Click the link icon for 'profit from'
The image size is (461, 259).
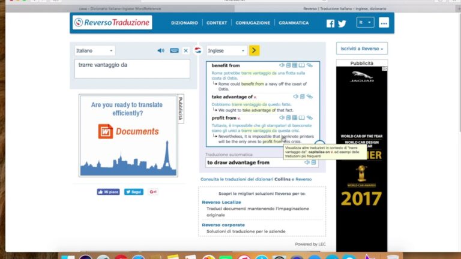pyautogui.click(x=310, y=118)
